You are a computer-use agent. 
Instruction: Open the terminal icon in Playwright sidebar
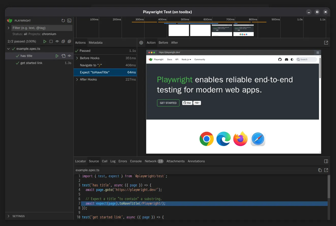[x=69, y=21]
